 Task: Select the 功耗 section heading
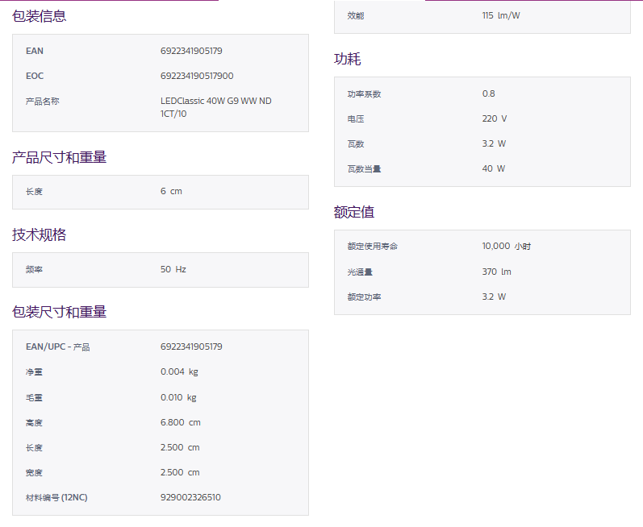[348, 59]
